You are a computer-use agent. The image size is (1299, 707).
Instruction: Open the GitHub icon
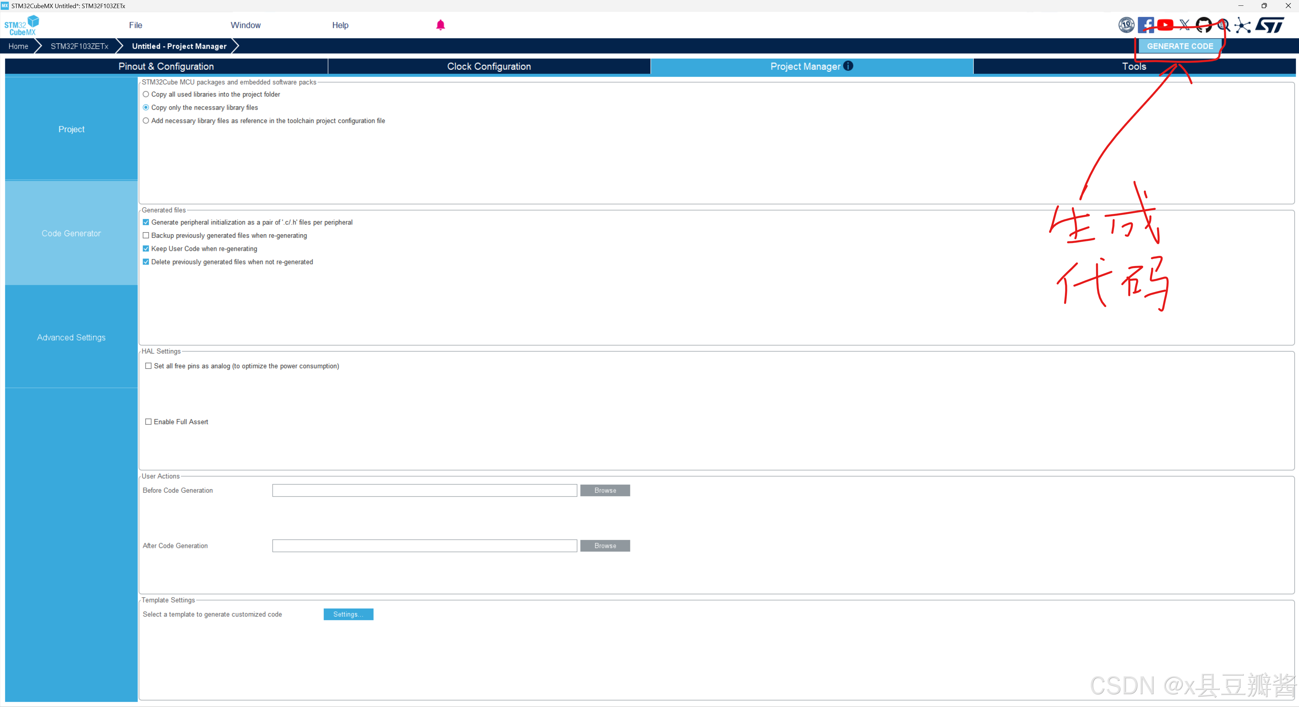pyautogui.click(x=1204, y=25)
